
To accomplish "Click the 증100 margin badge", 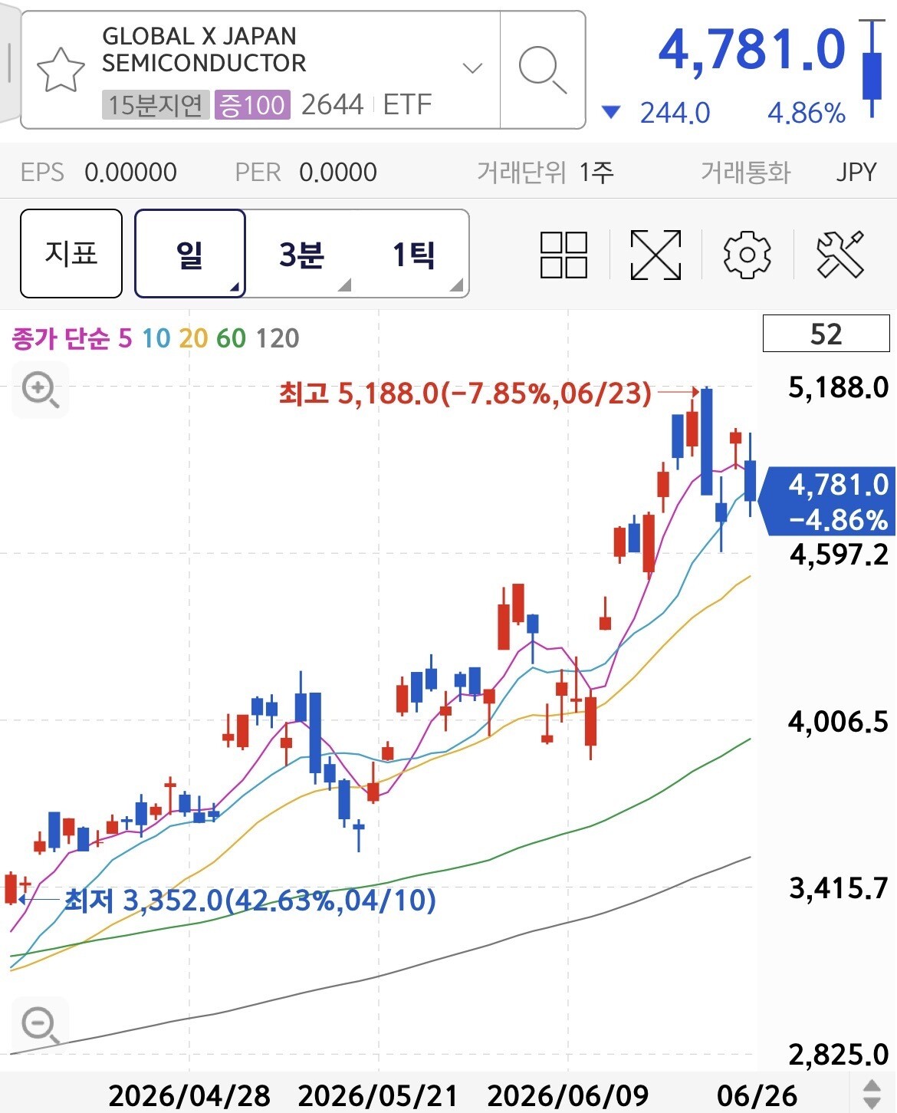I will coord(252,104).
